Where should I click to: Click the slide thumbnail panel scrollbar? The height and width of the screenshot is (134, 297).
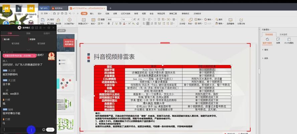point(76,60)
